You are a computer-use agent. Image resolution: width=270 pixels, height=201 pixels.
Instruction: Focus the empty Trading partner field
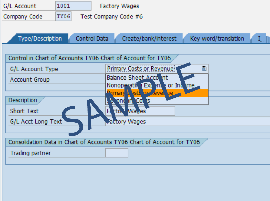pos(117,153)
